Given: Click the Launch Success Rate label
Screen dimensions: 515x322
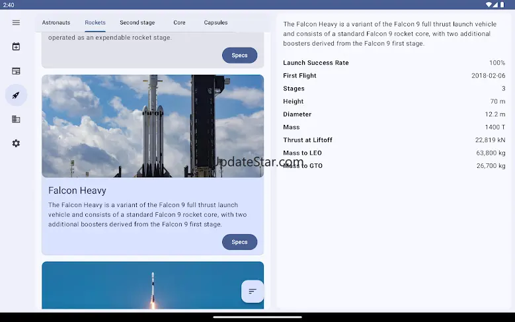Looking at the screenshot, I should coord(316,63).
